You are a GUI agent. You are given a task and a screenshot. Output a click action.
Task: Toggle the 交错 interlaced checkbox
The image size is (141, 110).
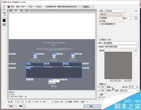pyautogui.click(x=100, y=21)
